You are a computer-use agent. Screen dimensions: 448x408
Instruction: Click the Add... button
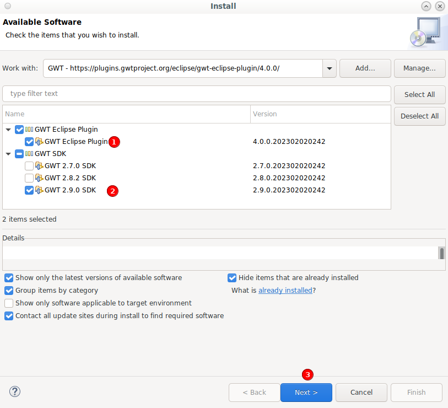[x=365, y=68]
